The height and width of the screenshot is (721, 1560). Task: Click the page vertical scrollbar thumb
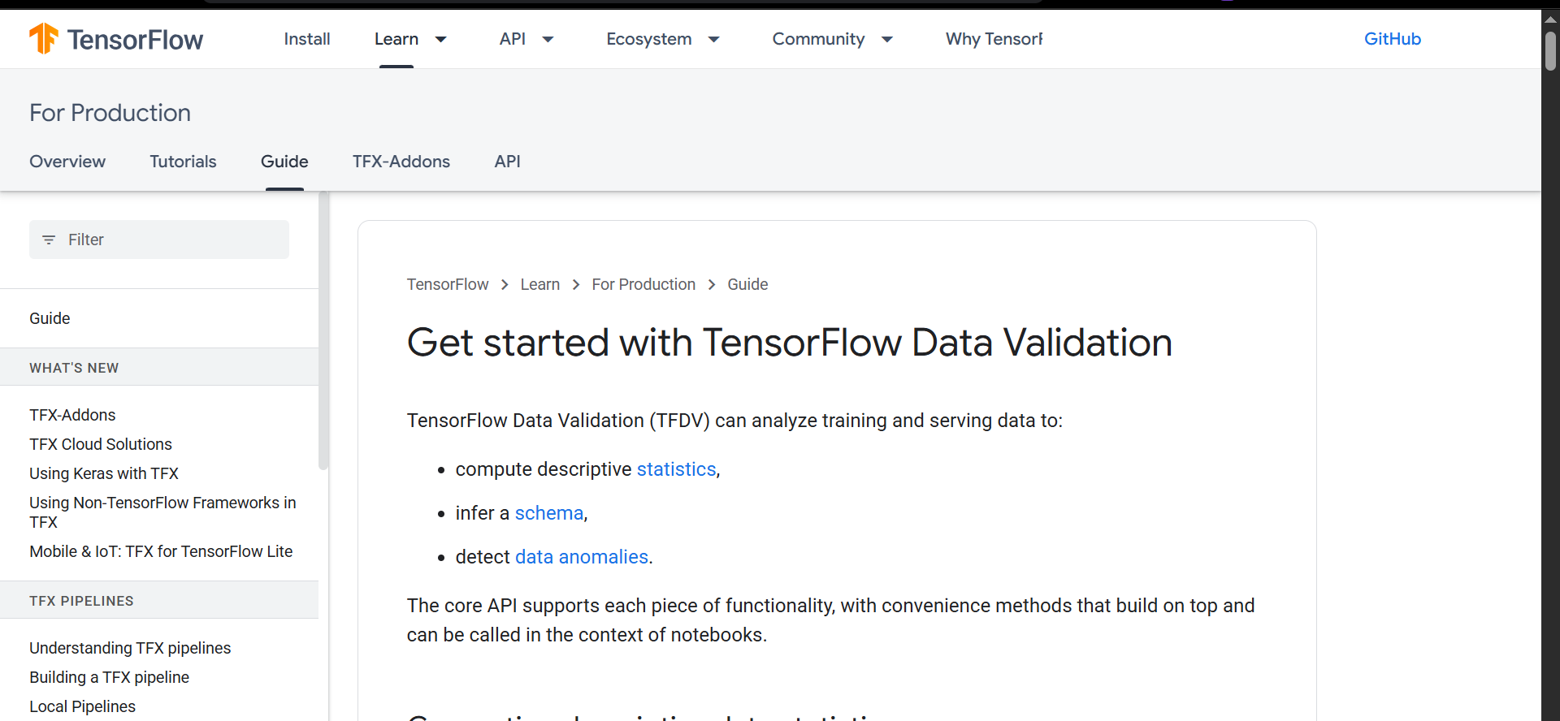[x=1550, y=50]
